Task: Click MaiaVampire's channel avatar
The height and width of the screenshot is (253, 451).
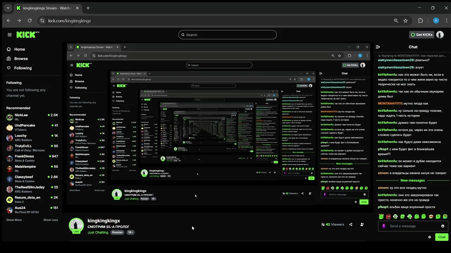Action: (10, 169)
